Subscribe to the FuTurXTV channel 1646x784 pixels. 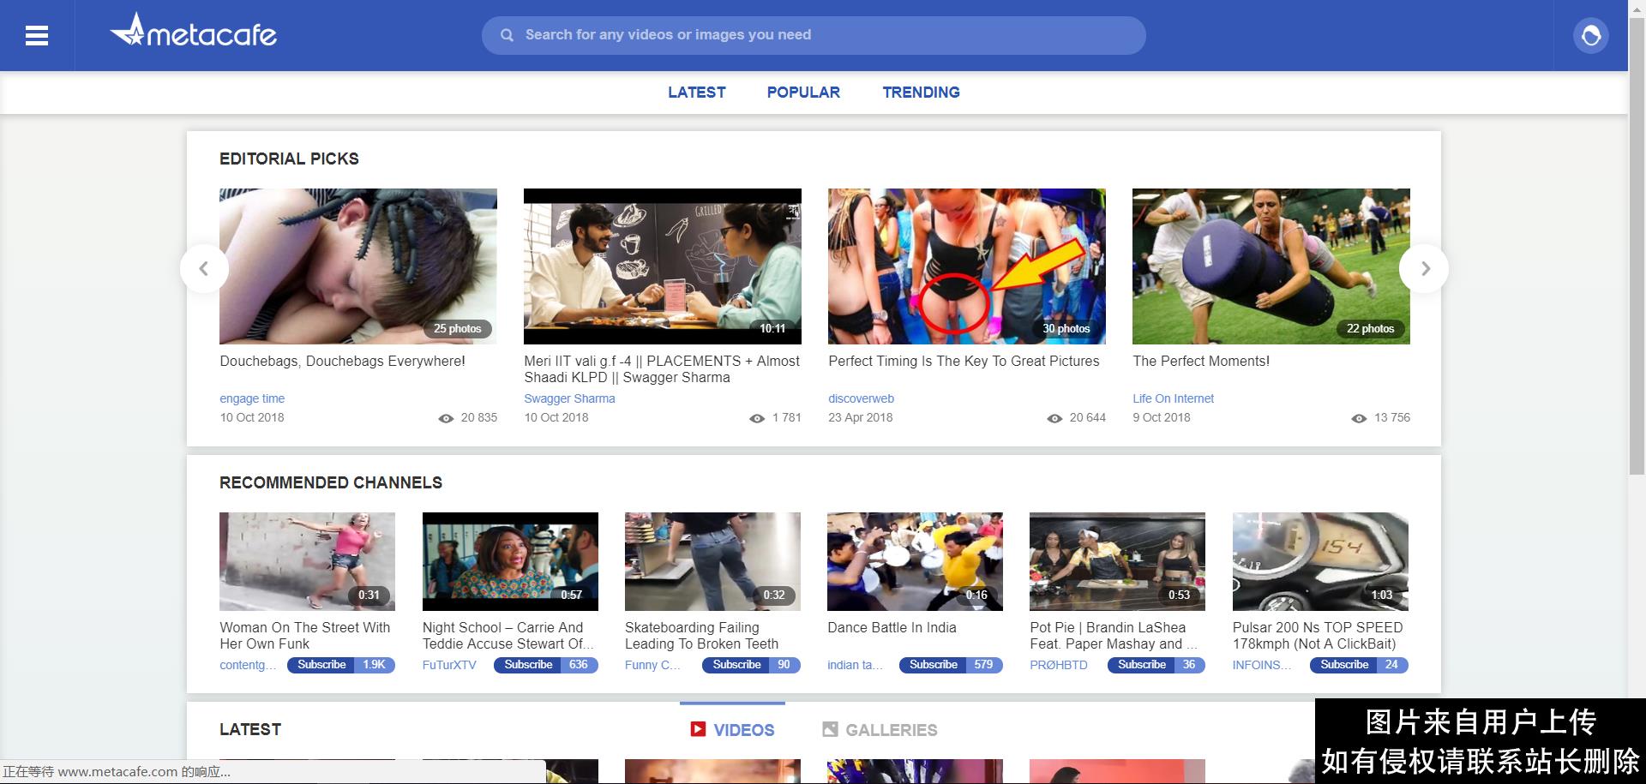tap(528, 665)
